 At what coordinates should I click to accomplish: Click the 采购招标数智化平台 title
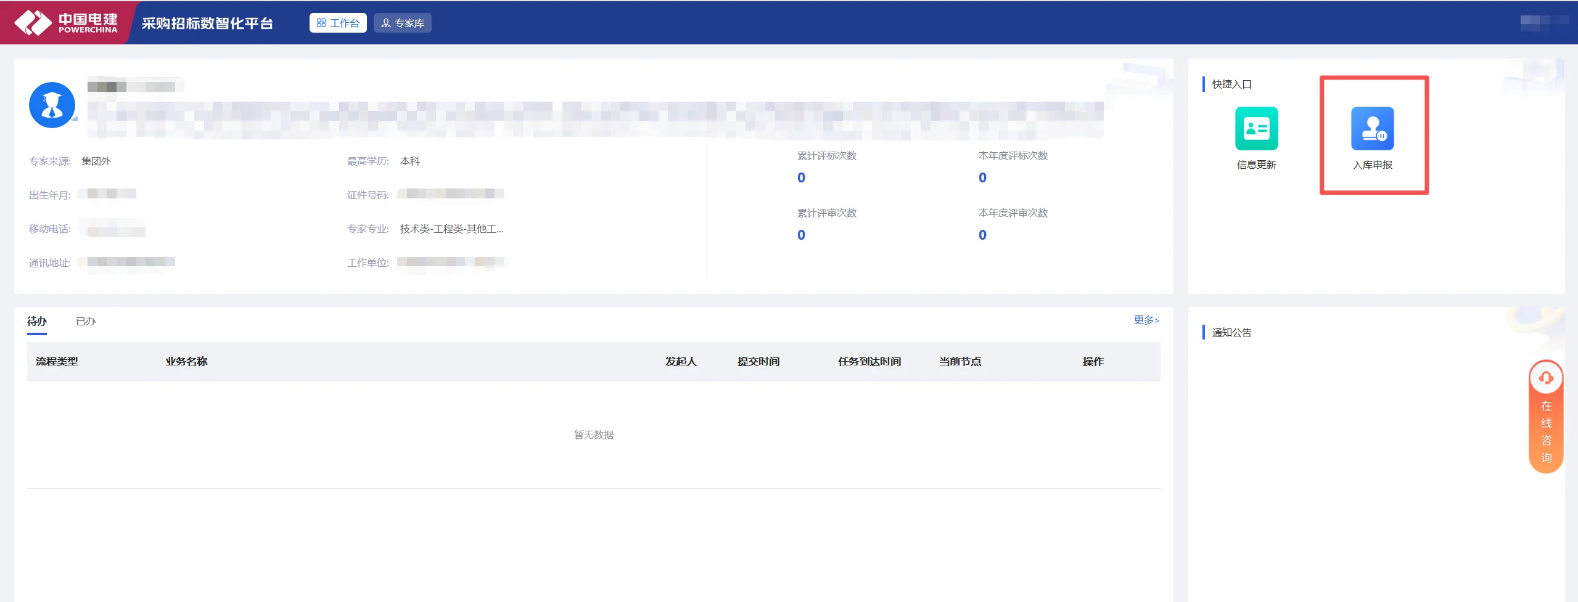tap(207, 23)
